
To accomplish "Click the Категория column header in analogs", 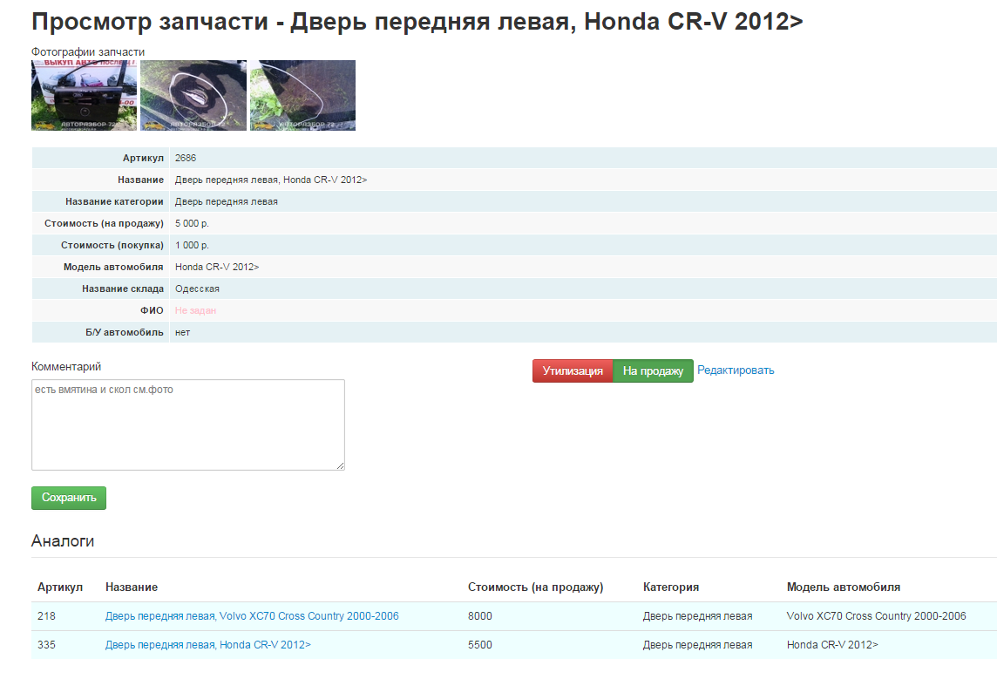I will point(671,587).
